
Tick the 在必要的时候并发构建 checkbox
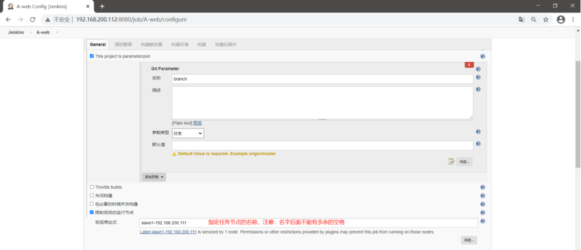[92, 204]
